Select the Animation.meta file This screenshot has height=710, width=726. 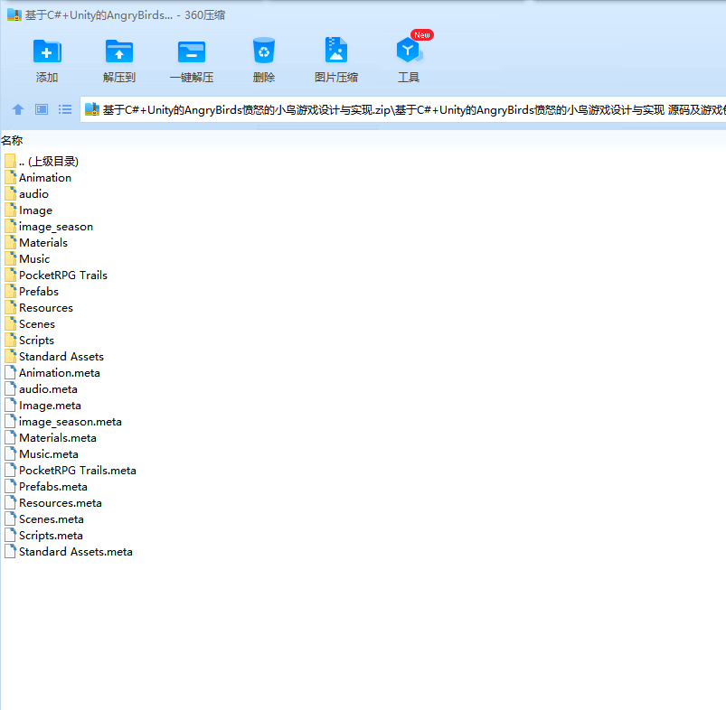(x=52, y=373)
